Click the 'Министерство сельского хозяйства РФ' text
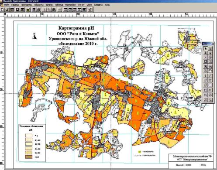Viewport: 217px width, 170px height. (x=192, y=156)
